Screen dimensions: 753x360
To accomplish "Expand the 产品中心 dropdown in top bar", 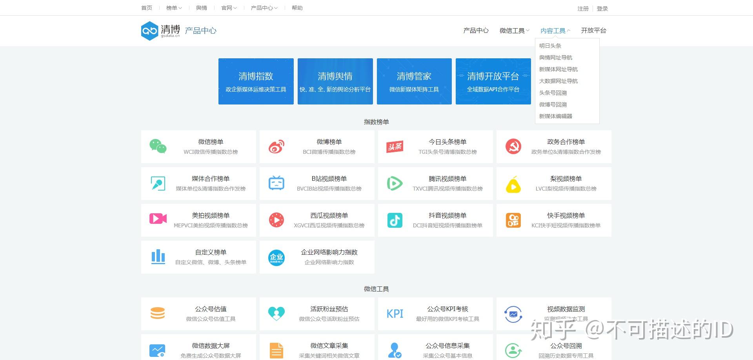I will tap(264, 8).
